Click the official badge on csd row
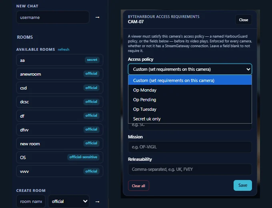 click(91, 88)
